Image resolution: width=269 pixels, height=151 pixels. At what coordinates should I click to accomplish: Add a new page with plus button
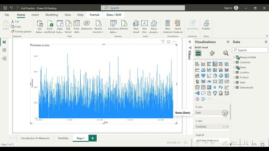pos(92,138)
